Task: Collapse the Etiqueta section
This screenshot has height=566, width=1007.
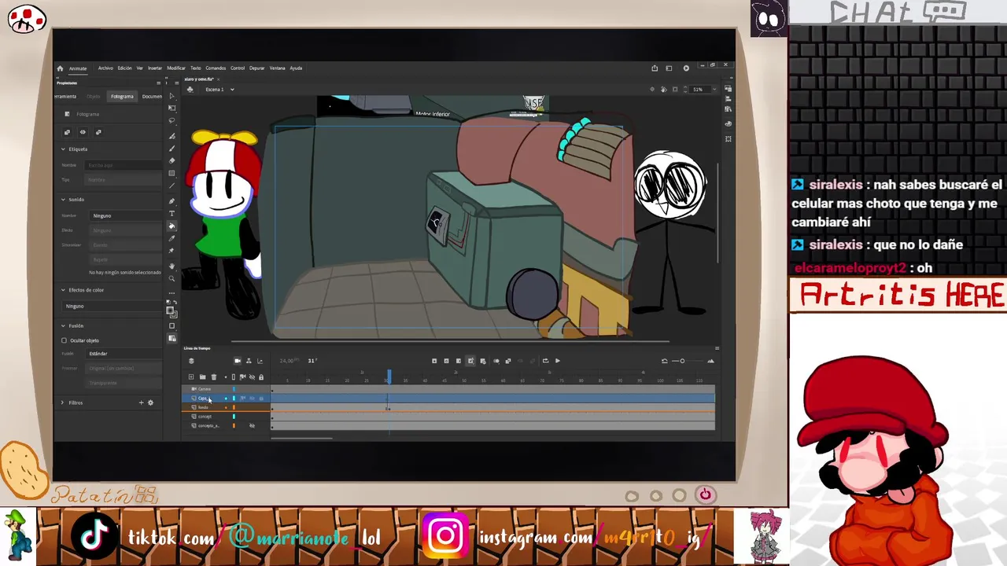Action: click(63, 149)
